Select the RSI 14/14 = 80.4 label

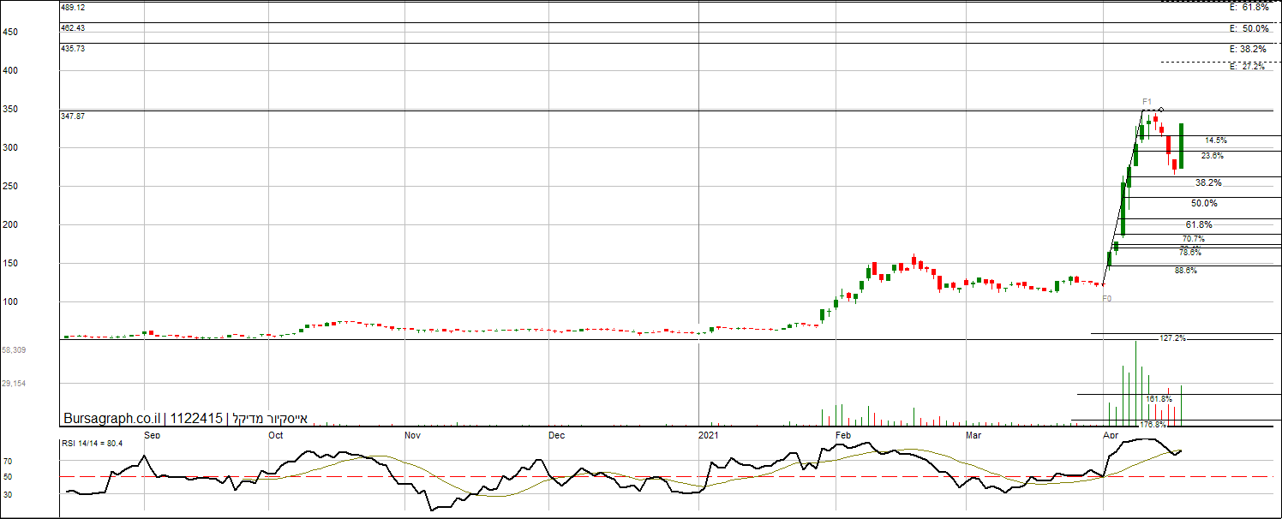(x=93, y=443)
